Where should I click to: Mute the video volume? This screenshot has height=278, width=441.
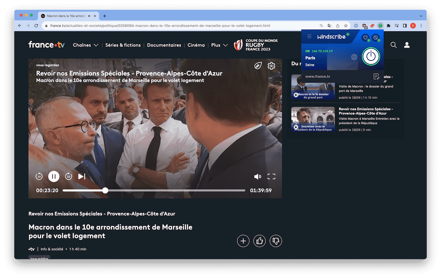tap(258, 177)
